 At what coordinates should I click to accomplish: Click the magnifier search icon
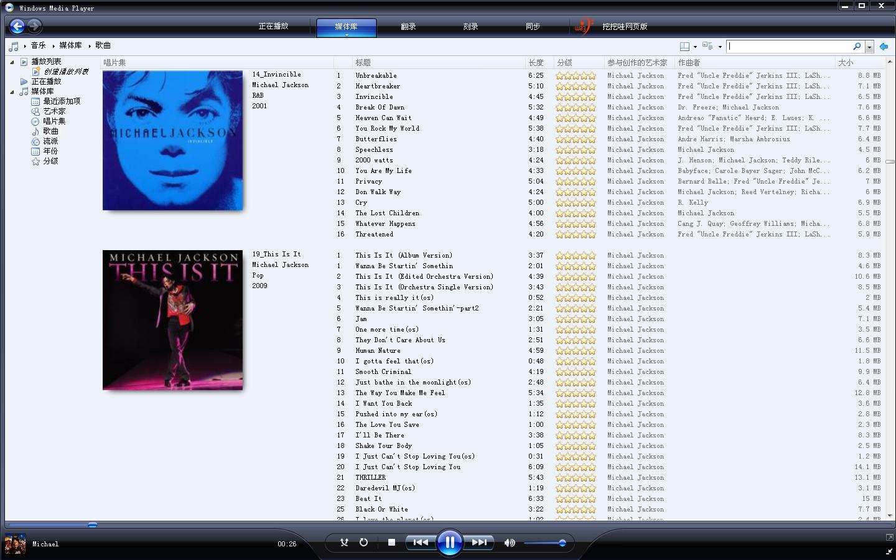(857, 46)
